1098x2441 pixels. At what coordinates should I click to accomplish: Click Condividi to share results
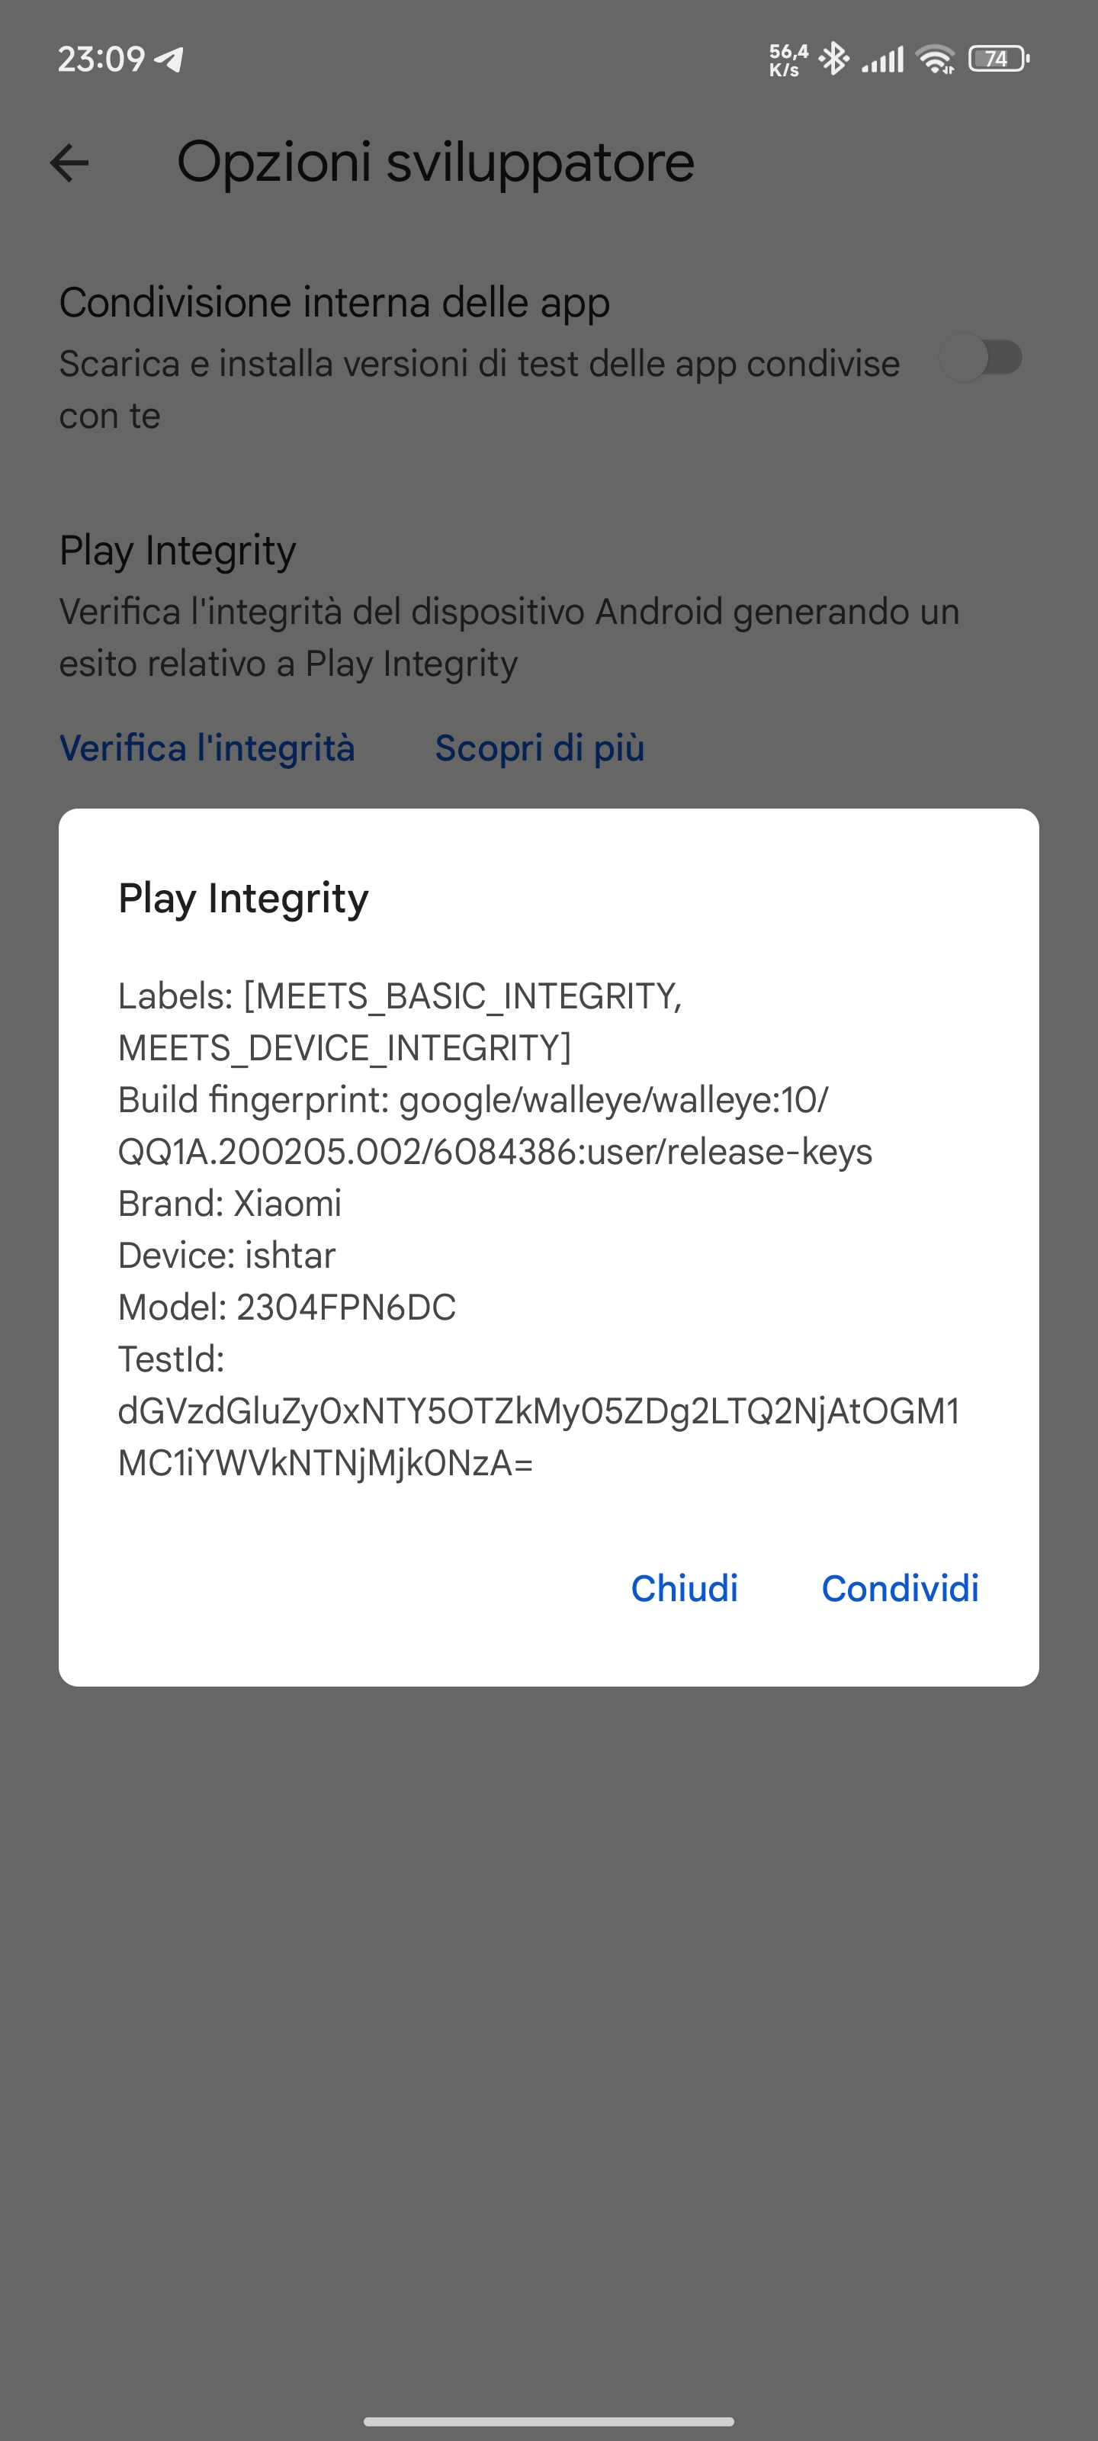pyautogui.click(x=900, y=1589)
